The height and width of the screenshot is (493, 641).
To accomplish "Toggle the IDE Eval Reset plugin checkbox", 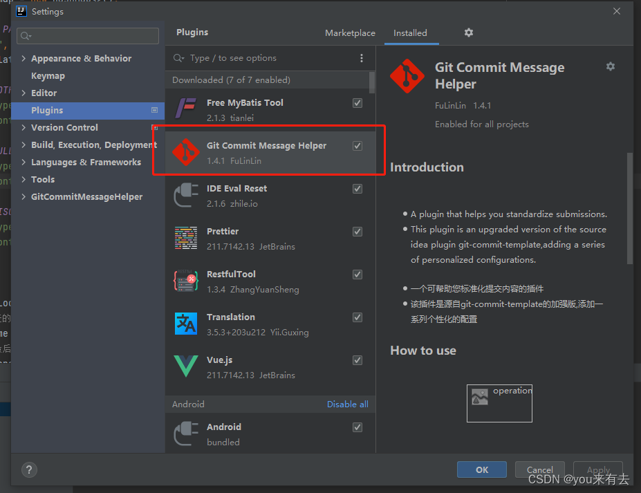I will 357,189.
